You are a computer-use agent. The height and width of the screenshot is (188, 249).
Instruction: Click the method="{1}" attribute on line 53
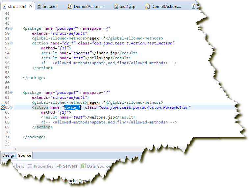coord(55,48)
